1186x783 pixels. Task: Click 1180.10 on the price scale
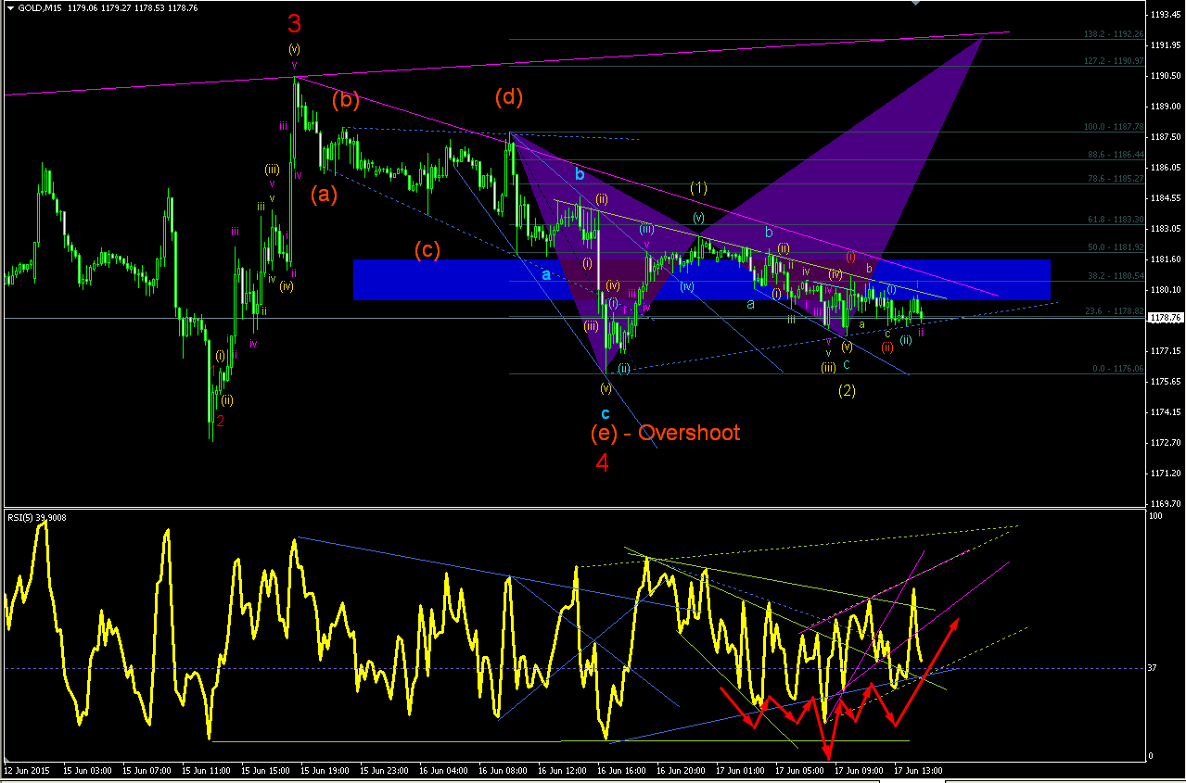click(1166, 290)
